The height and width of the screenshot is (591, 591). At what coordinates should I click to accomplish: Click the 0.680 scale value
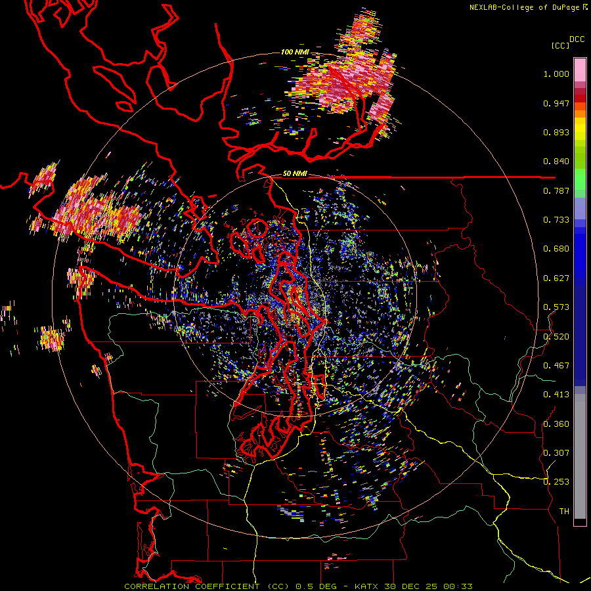click(556, 249)
